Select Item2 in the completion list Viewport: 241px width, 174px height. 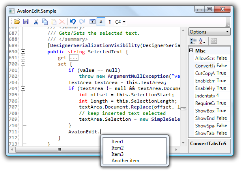118,148
